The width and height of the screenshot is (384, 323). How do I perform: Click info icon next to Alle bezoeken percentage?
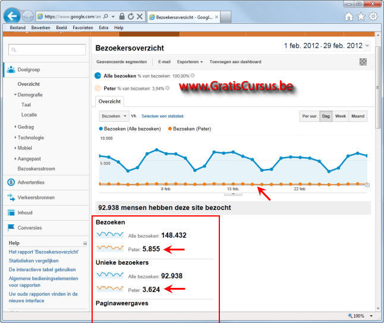coord(193,76)
